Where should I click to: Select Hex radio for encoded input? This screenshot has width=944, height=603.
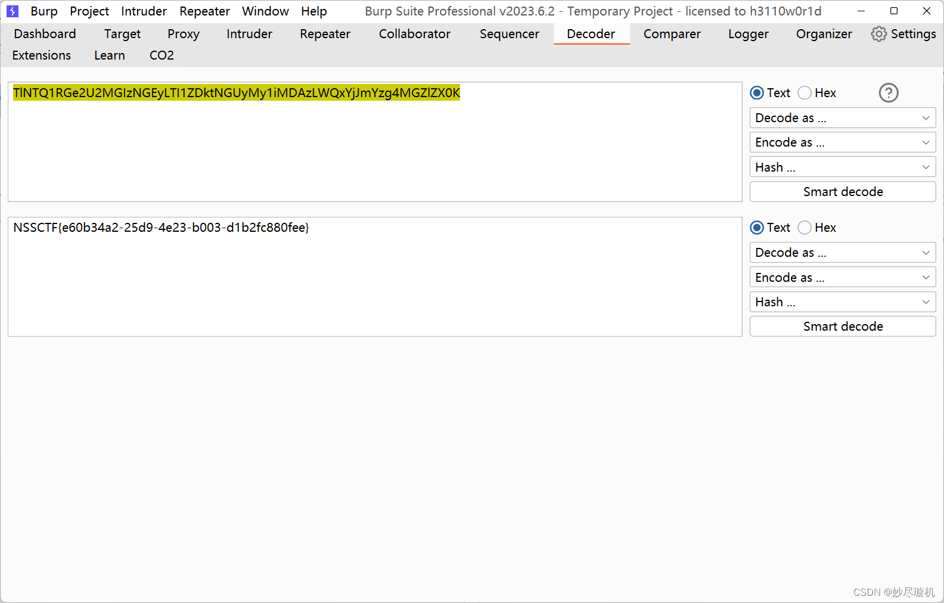tap(805, 93)
